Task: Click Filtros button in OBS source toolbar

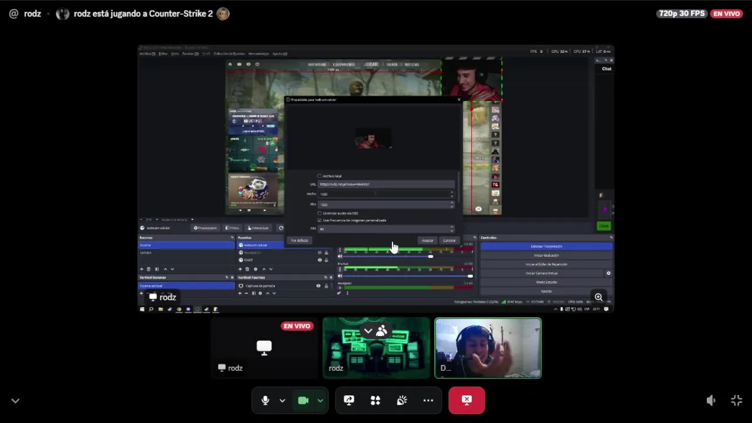Action: tap(233, 228)
